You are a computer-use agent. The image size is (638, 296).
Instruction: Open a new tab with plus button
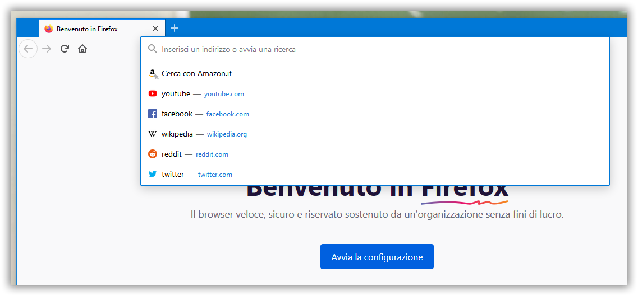click(175, 28)
